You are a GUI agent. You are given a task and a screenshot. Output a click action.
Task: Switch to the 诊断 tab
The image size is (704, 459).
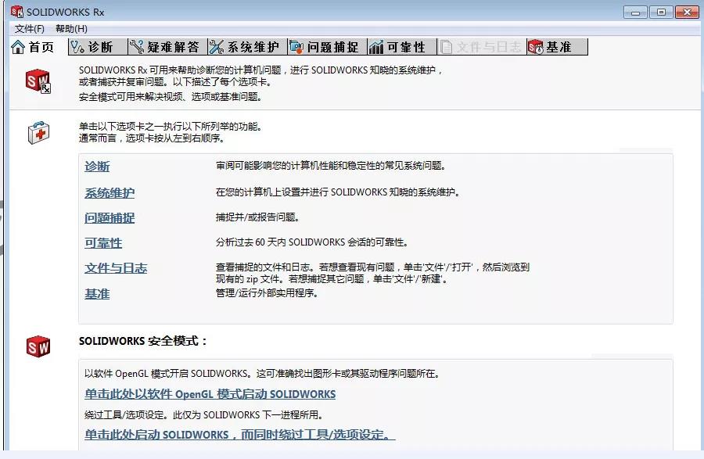(98, 47)
